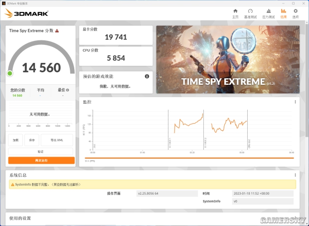The height and width of the screenshot is (226, 309).
Task: Open the monitoring panel three-dot menu
Action: (x=295, y=102)
